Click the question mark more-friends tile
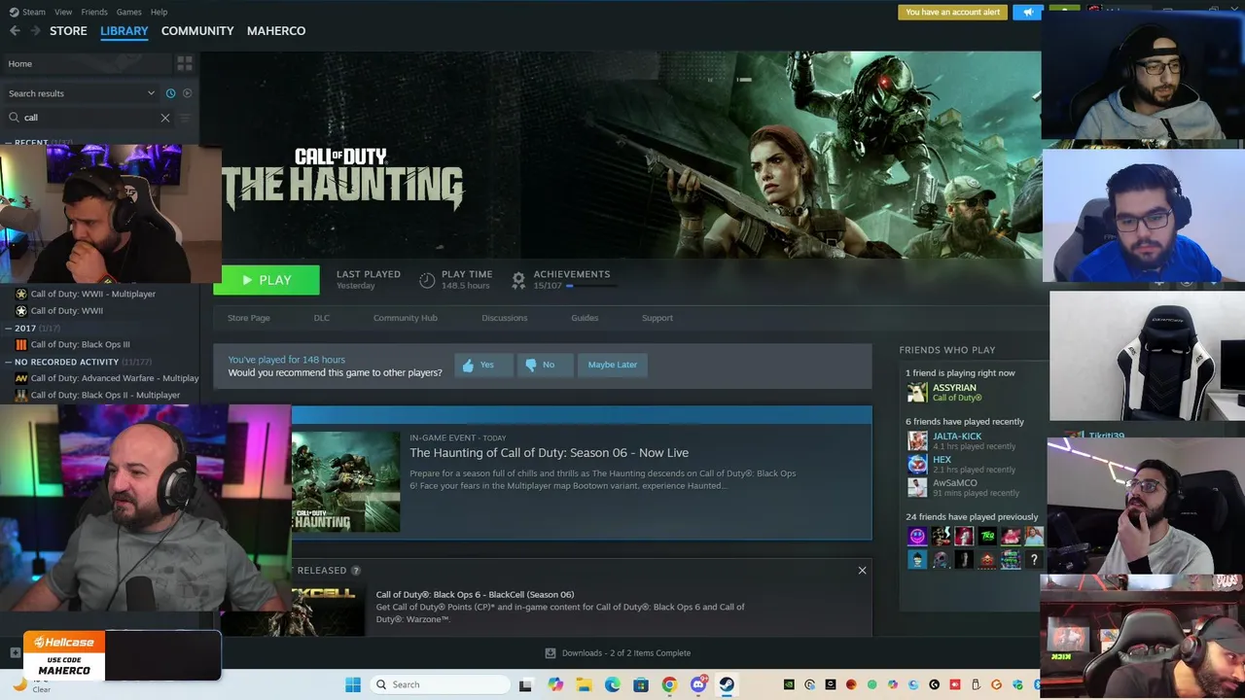The image size is (1245, 700). (x=1034, y=559)
